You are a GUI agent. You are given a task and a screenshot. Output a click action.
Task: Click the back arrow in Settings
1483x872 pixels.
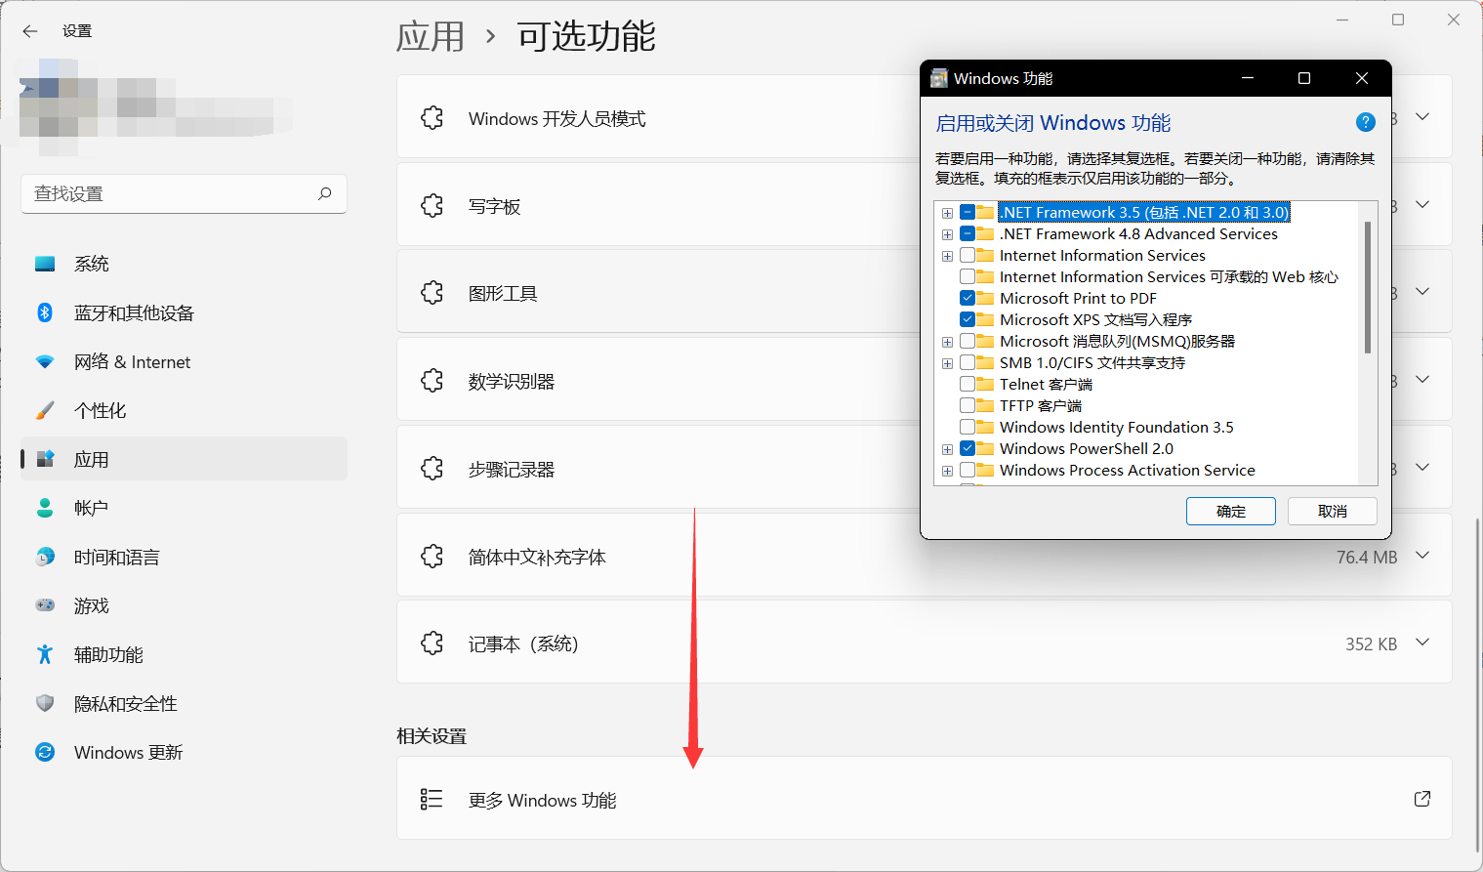point(30,31)
